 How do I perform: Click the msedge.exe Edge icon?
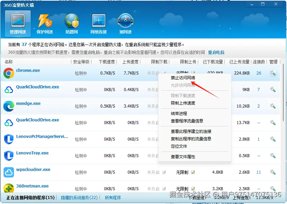[9, 106]
